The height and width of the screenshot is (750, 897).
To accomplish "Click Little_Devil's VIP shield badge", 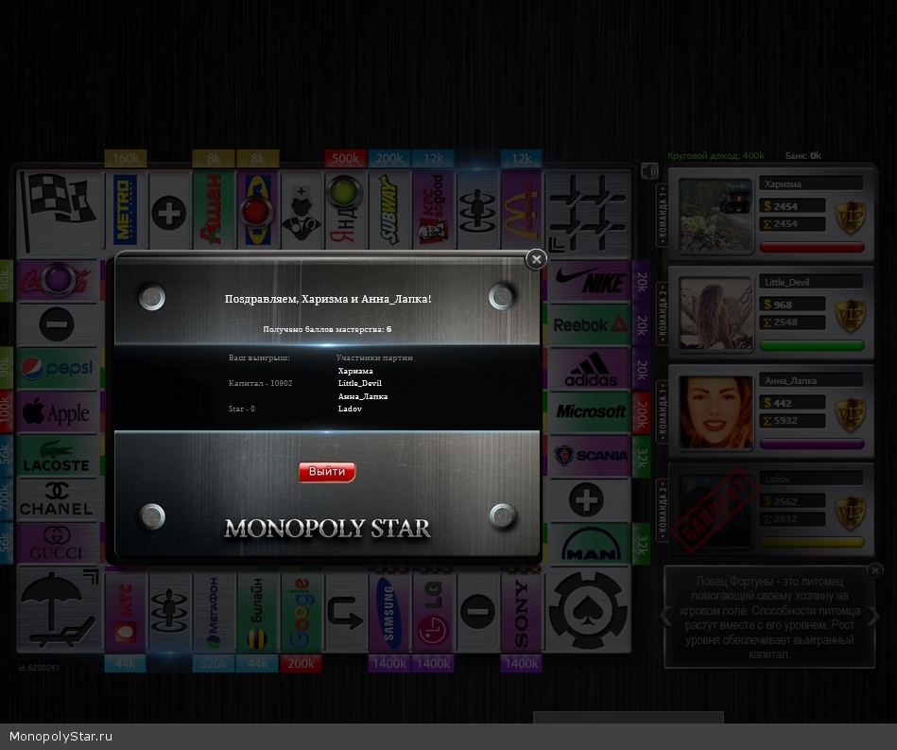I will click(850, 315).
